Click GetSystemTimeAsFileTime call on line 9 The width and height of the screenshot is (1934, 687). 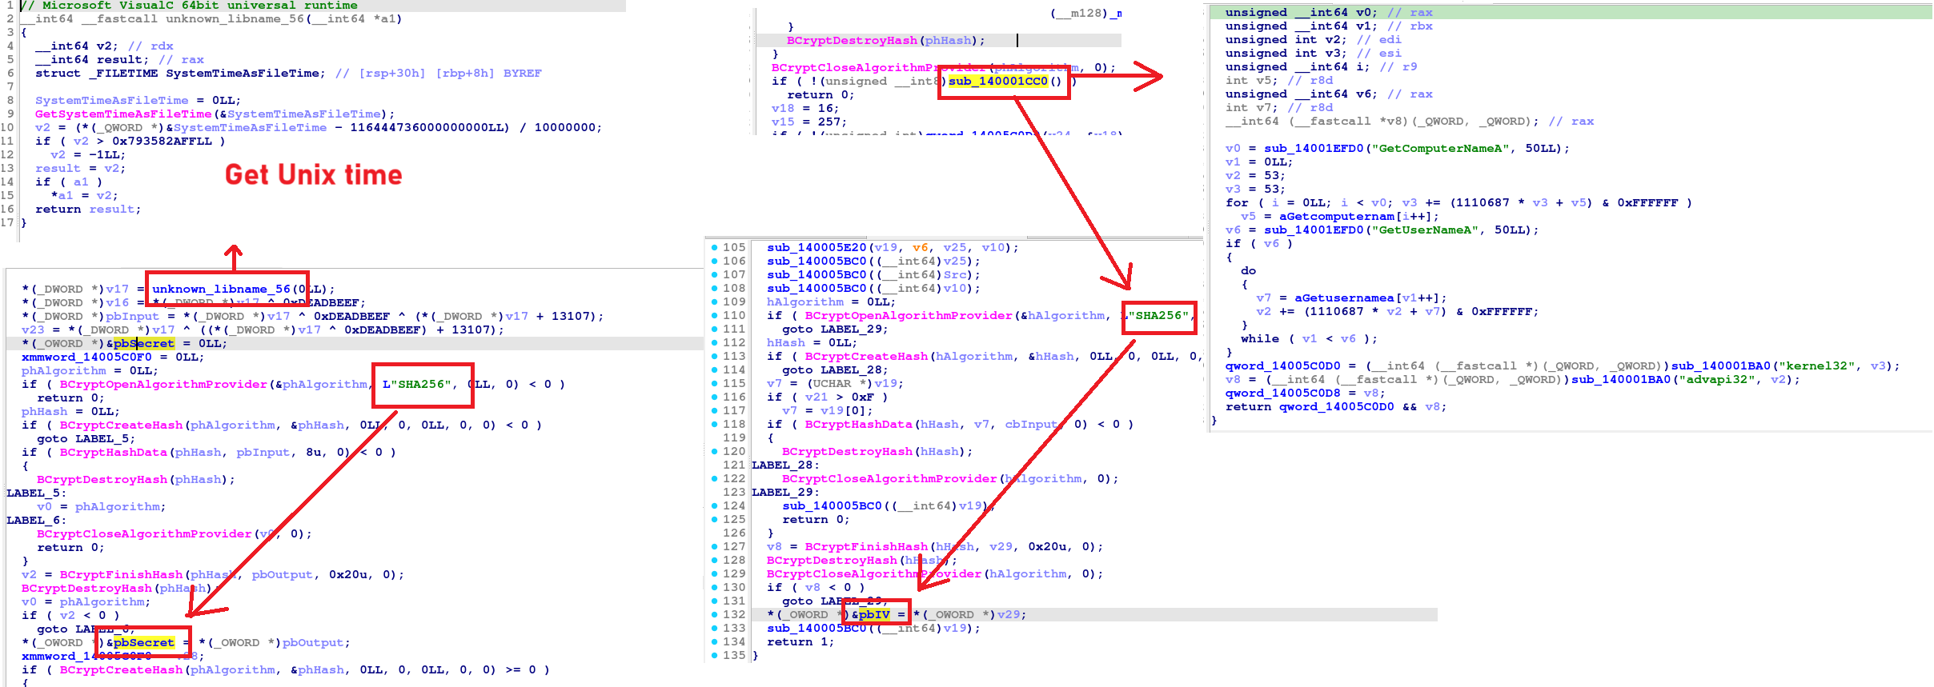point(123,114)
